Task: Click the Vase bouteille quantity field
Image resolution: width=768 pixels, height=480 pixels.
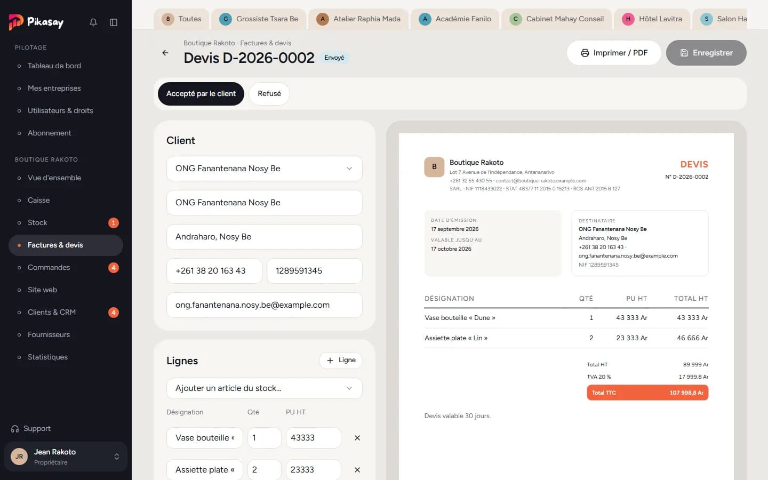Action: (265, 438)
